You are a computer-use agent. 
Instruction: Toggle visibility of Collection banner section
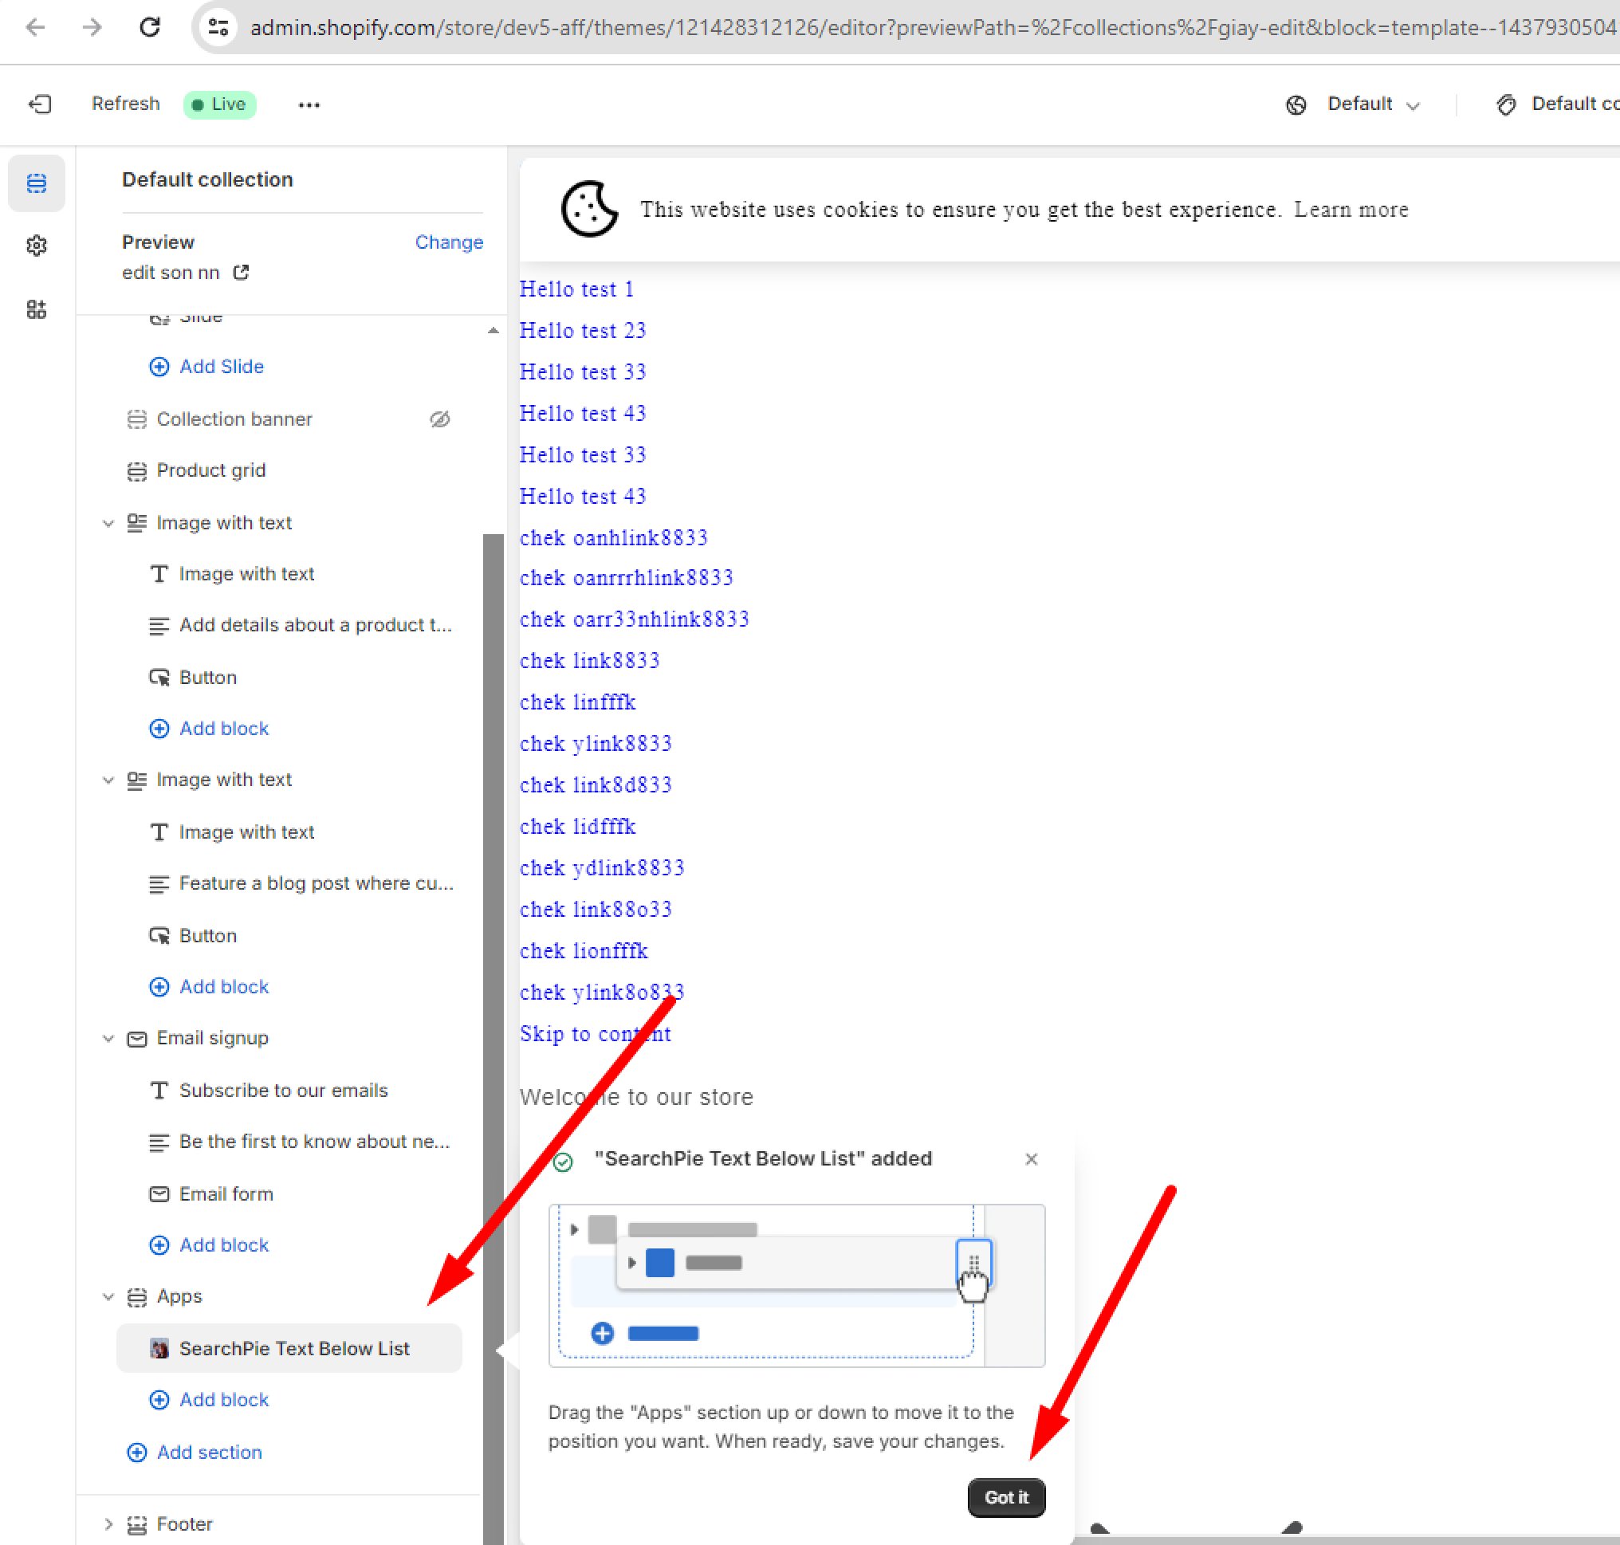pyautogui.click(x=440, y=419)
